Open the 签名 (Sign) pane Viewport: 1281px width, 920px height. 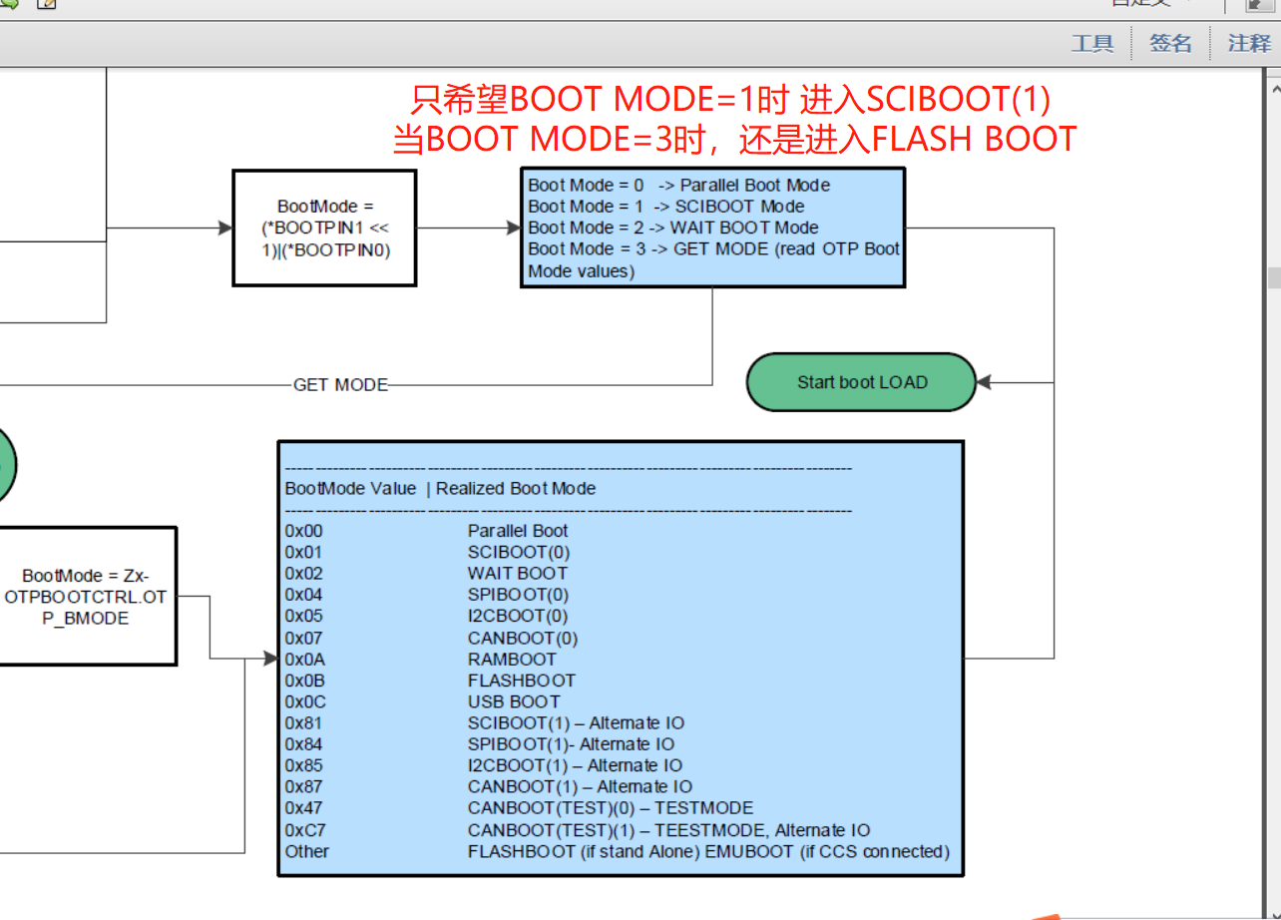(x=1170, y=43)
